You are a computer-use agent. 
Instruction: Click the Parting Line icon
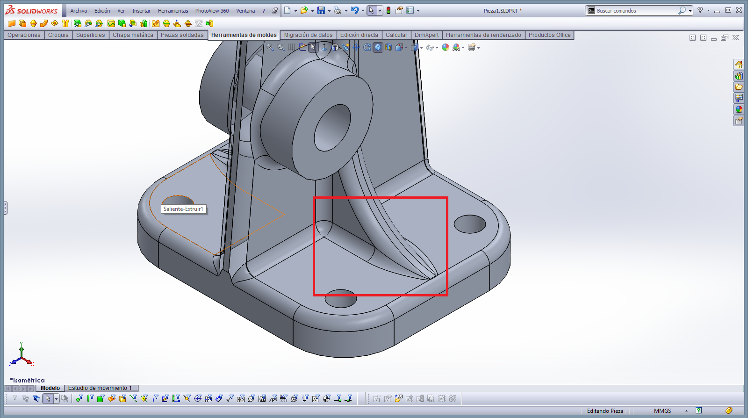tap(166, 23)
